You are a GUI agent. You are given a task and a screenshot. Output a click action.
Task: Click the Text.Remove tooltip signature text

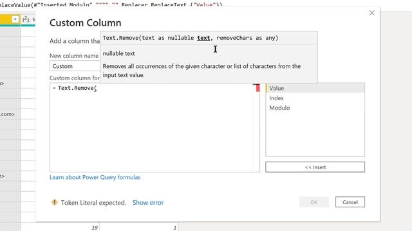point(191,38)
